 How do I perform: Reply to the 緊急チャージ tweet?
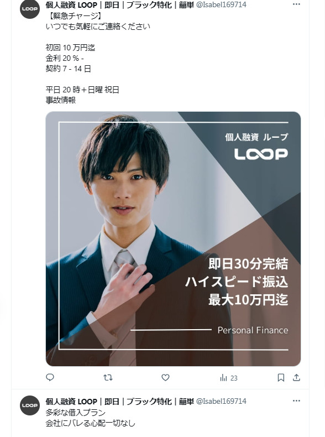pyautogui.click(x=50, y=377)
